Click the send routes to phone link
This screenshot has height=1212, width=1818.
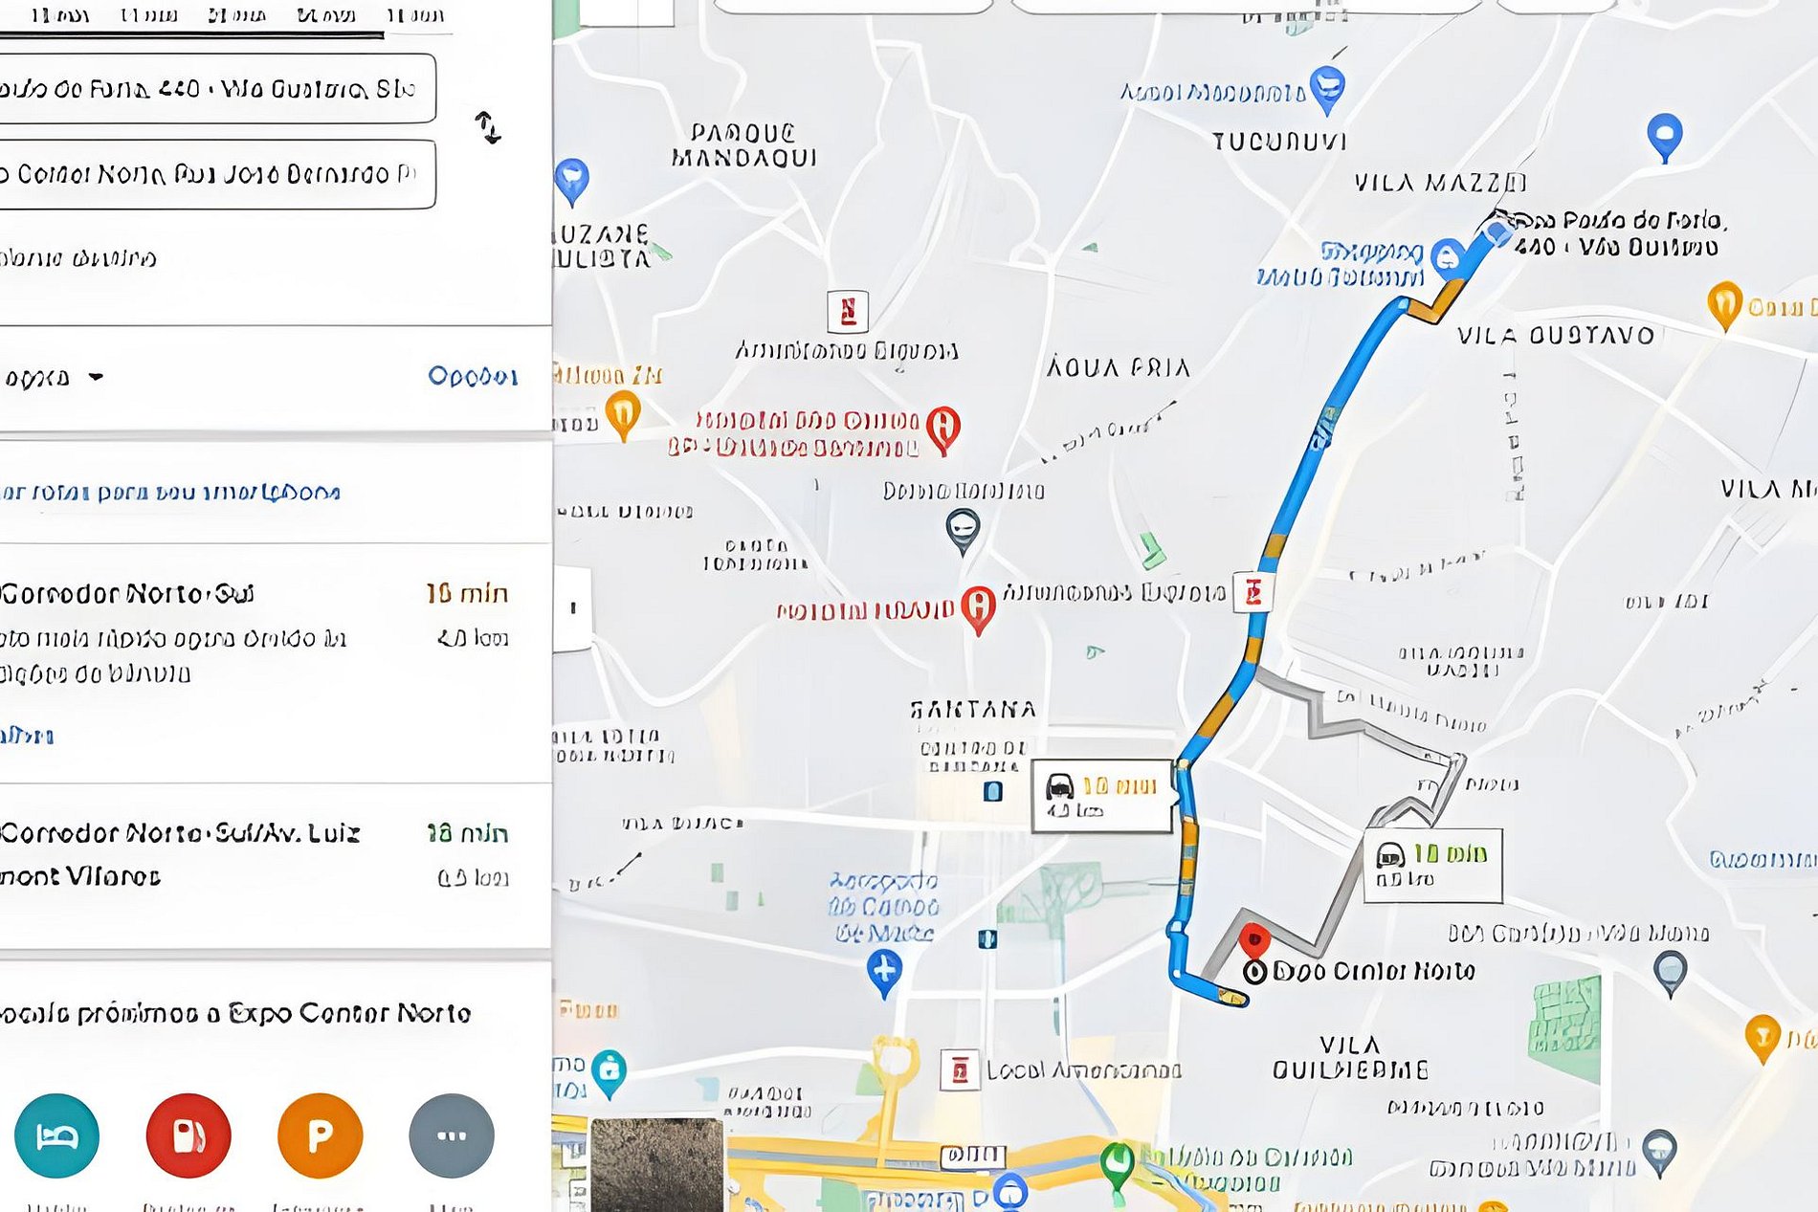point(170,493)
